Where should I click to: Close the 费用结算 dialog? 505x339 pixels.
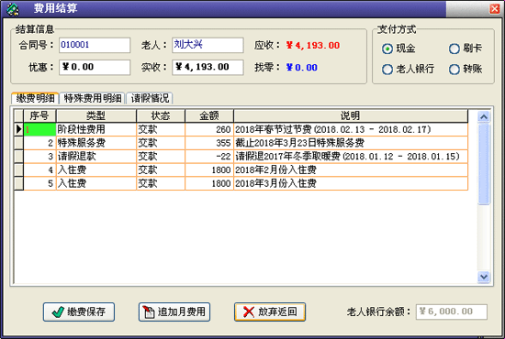click(x=494, y=8)
